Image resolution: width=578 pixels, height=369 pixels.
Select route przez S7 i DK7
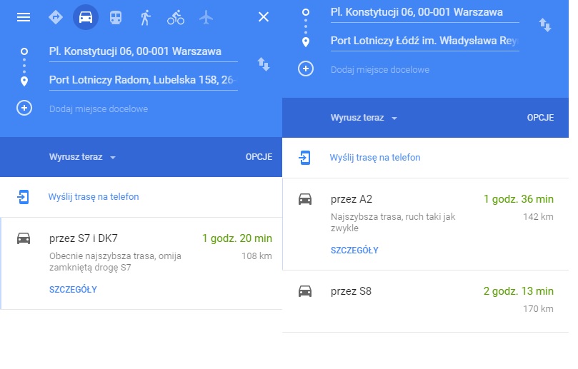[x=141, y=263]
